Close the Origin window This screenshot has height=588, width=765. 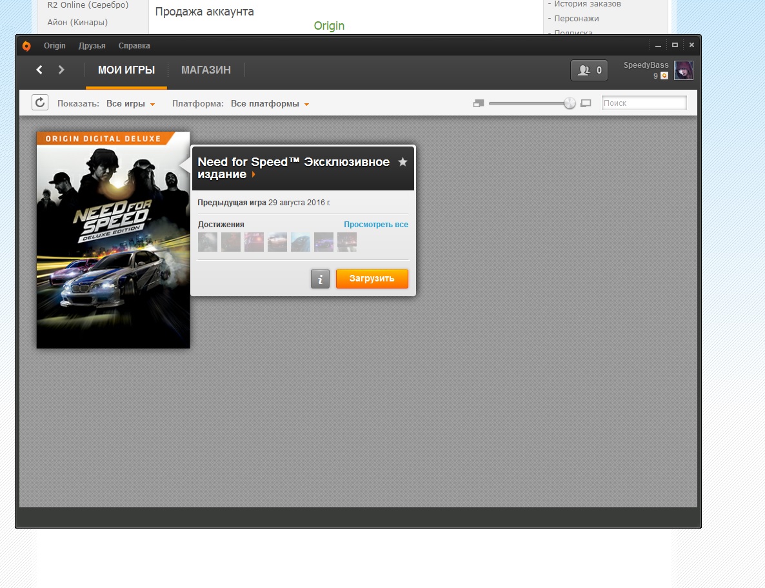691,45
